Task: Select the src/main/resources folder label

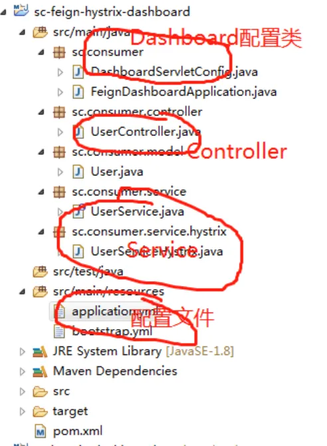Action: [x=108, y=292]
